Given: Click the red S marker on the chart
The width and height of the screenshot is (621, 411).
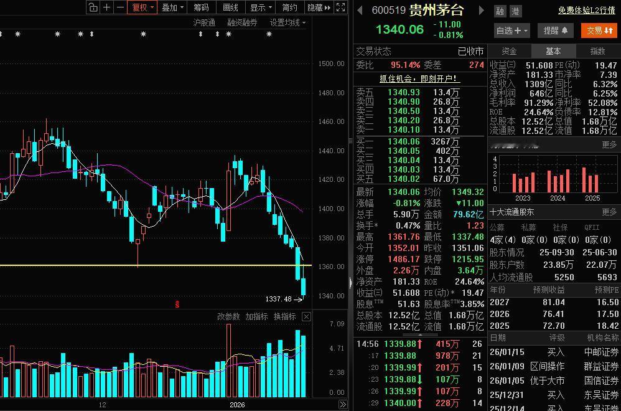Looking at the screenshot, I should tap(177, 305).
